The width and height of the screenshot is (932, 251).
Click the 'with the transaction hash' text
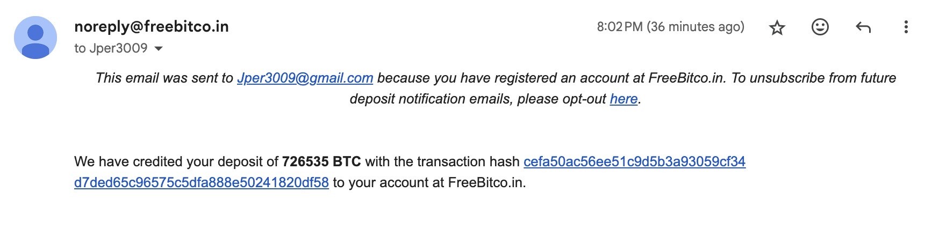(442, 161)
